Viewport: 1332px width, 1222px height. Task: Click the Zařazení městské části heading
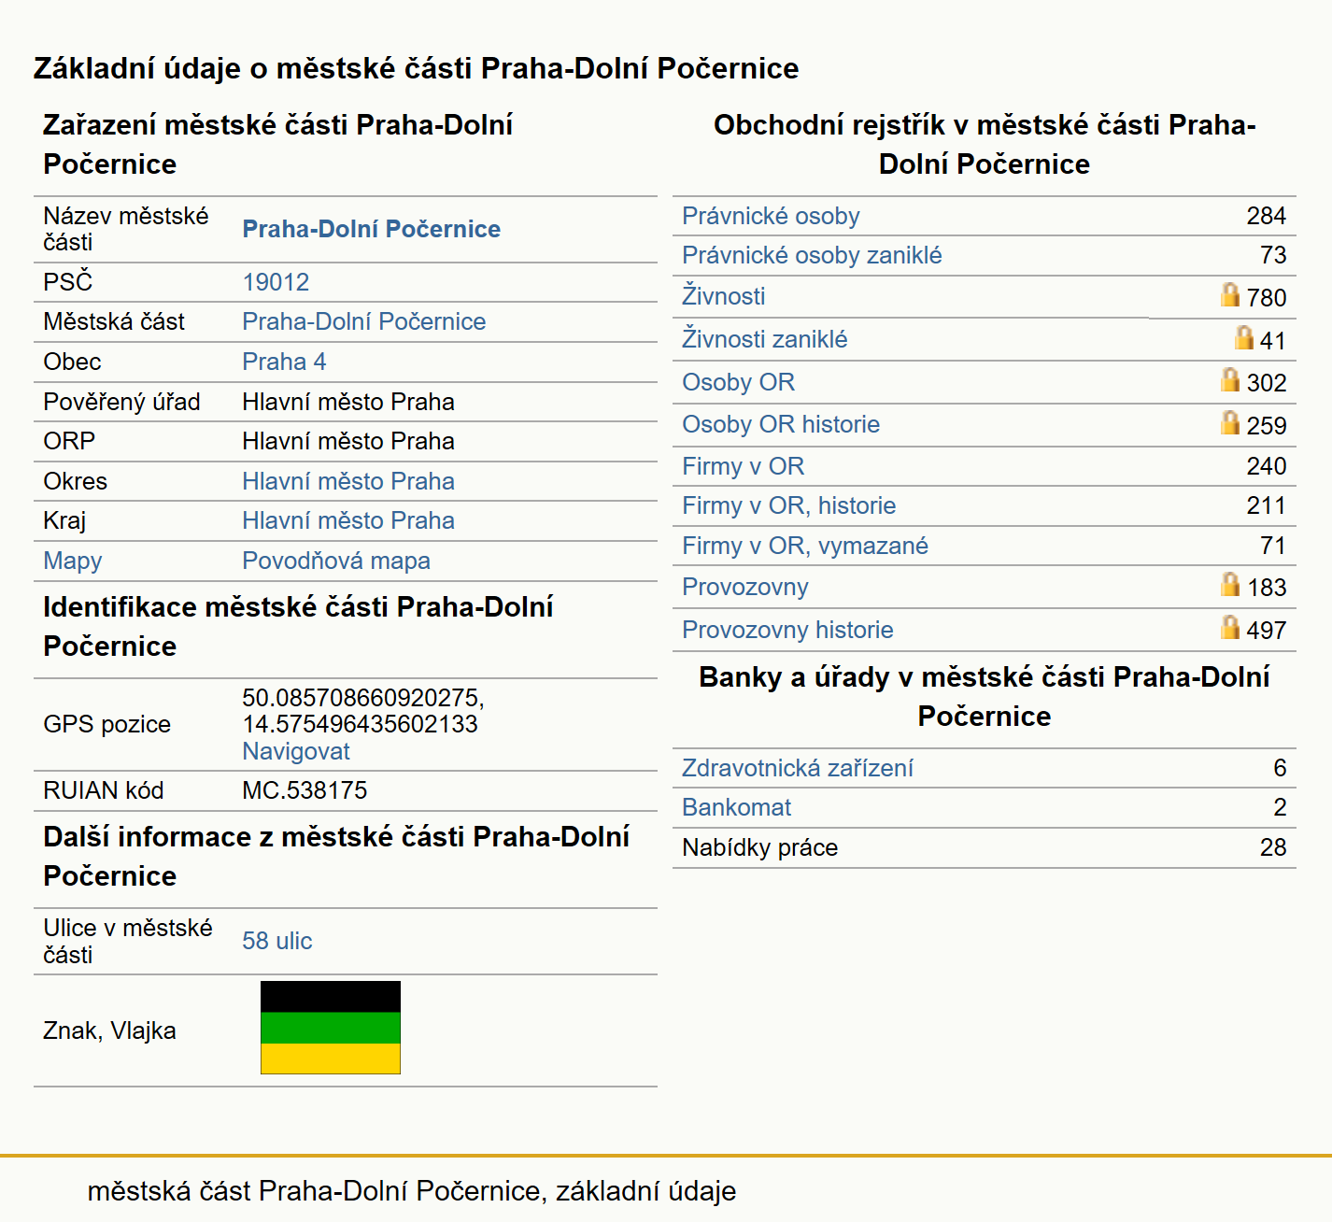[x=277, y=144]
